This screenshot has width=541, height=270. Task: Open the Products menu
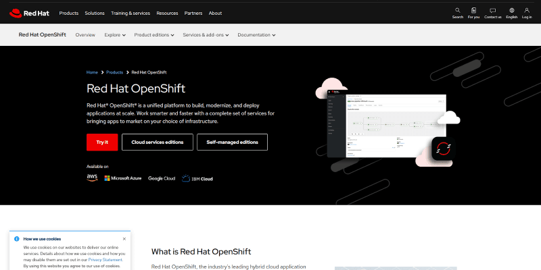tap(69, 13)
